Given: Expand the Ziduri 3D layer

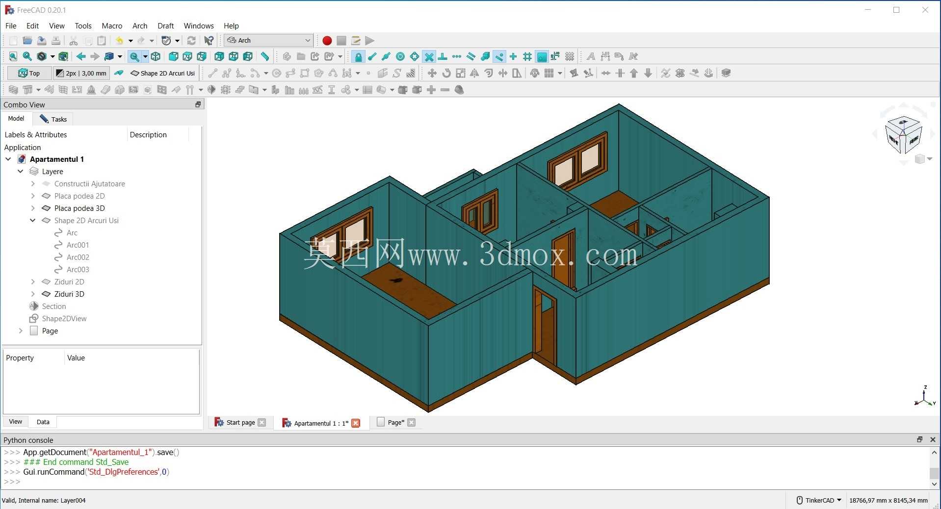Looking at the screenshot, I should tap(33, 294).
